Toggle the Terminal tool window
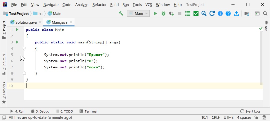The image size is (270, 121). click(88, 111)
